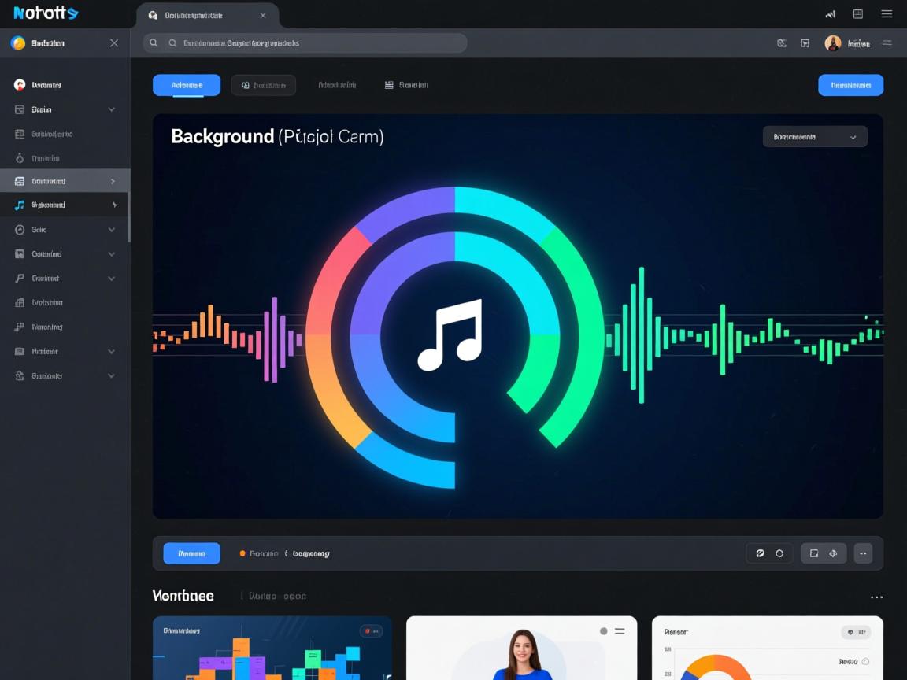Open the dropdown in the Background panel header
907x680 pixels.
pos(814,137)
